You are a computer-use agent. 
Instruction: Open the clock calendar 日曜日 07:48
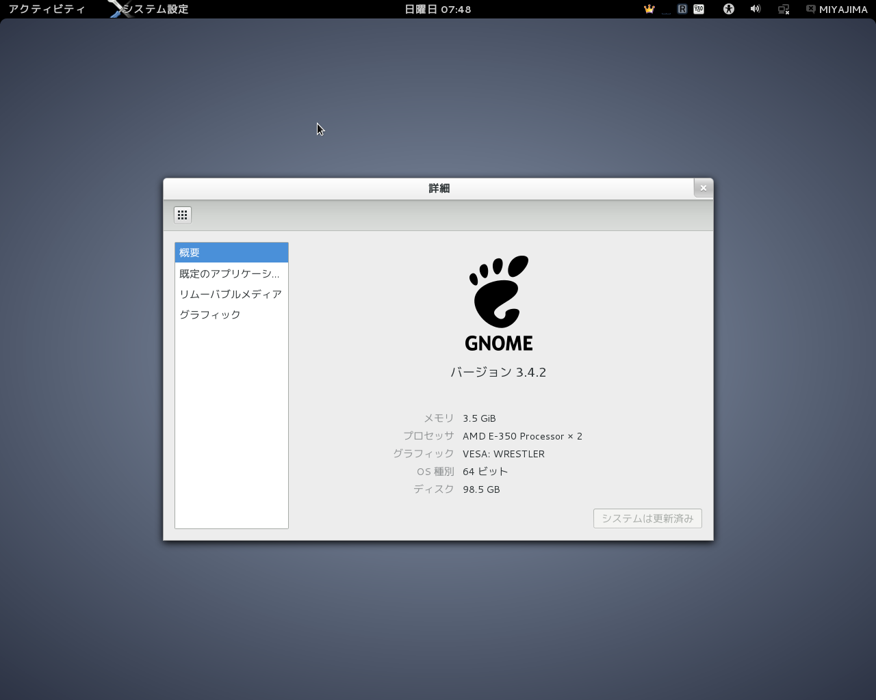(x=438, y=9)
